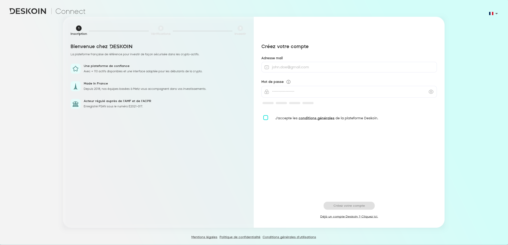
Task: Go to step 2 Vérifications
Action: point(161,28)
